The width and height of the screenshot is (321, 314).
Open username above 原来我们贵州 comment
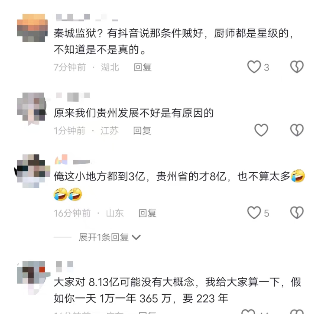pos(73,97)
